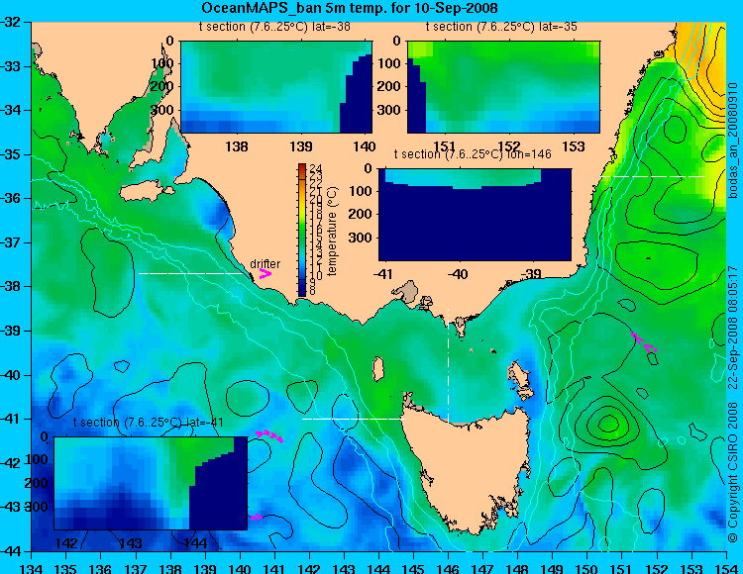The width and height of the screenshot is (743, 574).
Task: Click the white dashed section line at latitude -38
Action: pyautogui.click(x=193, y=273)
